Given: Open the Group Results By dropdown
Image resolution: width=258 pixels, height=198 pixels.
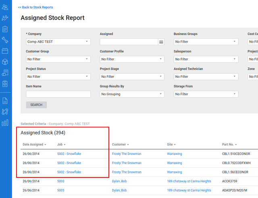Looking at the screenshot, I should click(x=132, y=94).
